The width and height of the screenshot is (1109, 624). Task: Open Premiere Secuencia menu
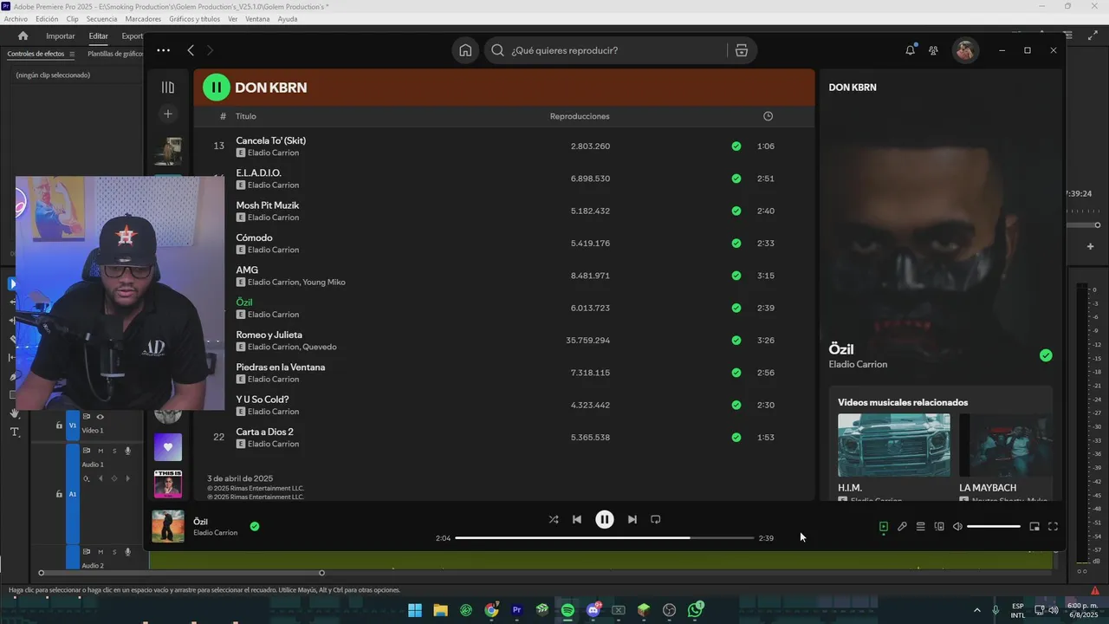click(x=101, y=19)
